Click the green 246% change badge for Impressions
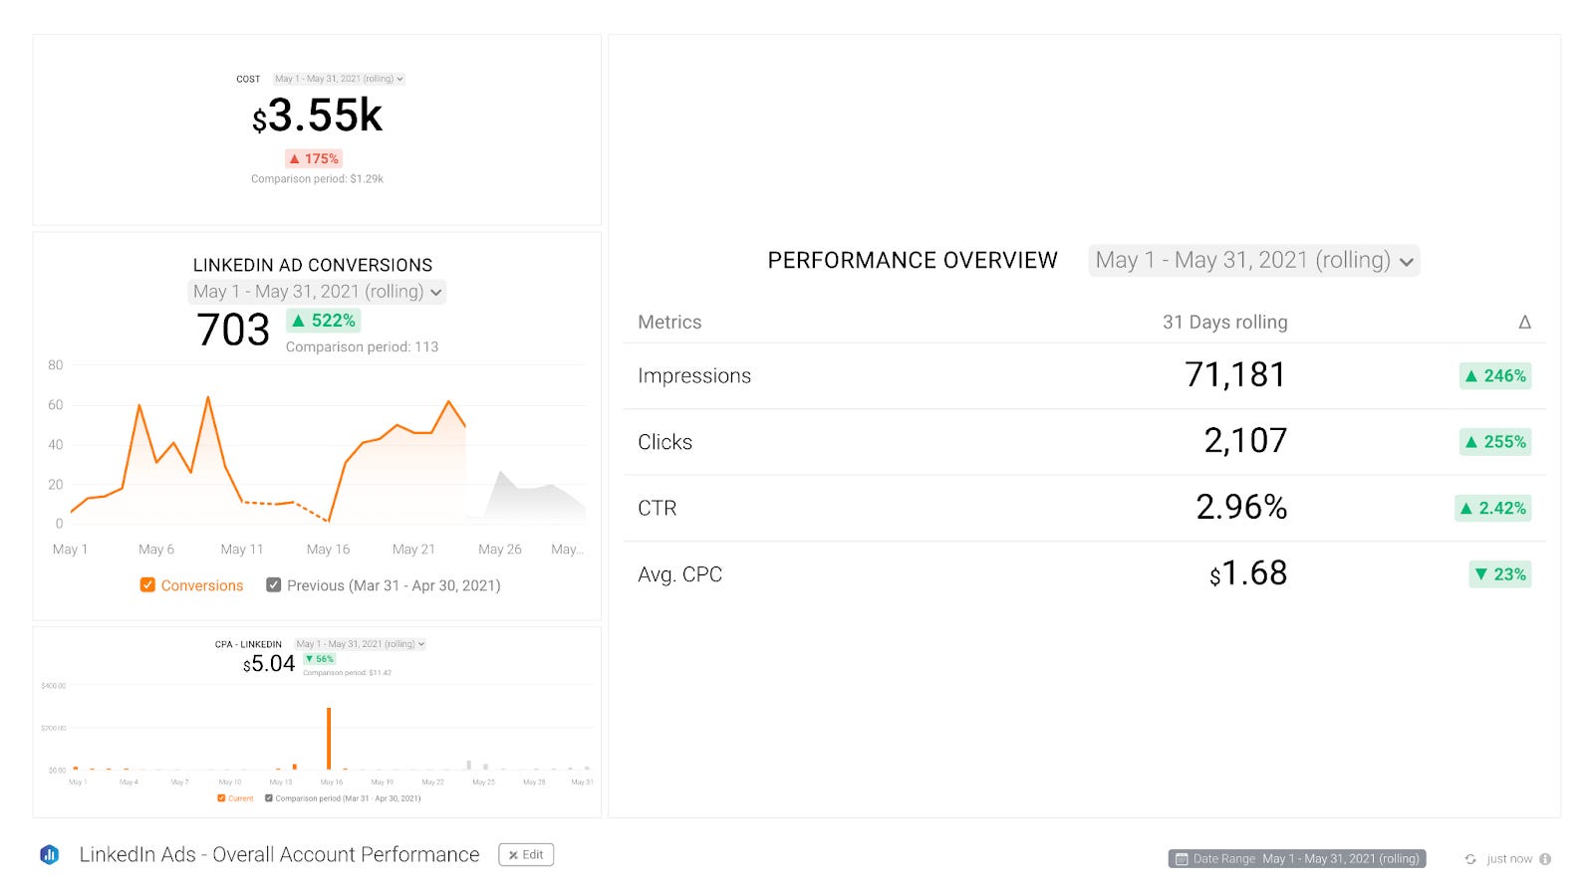This screenshot has width=1594, height=896. click(x=1494, y=376)
